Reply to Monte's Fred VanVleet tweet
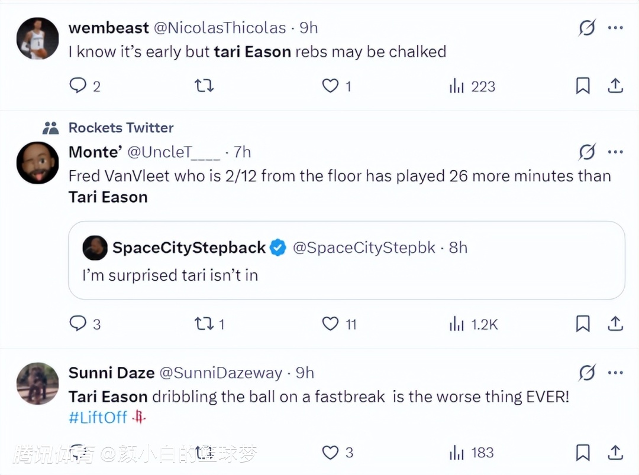 tap(78, 323)
